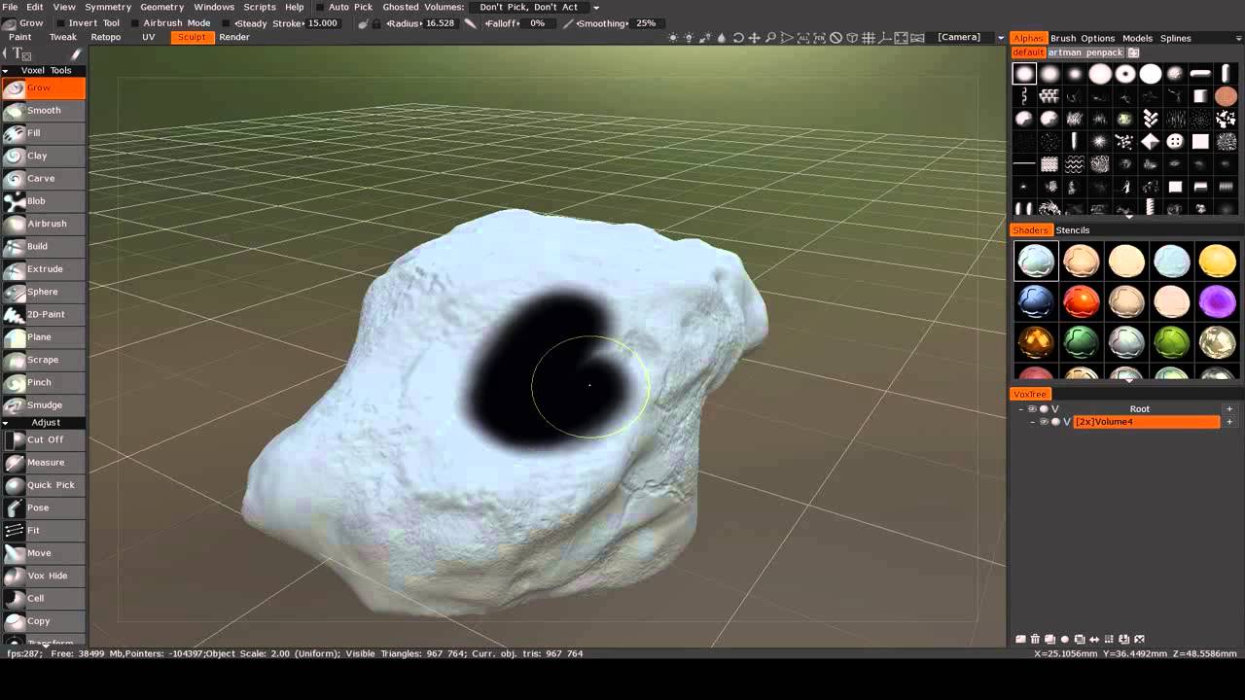Select the Build tool

[x=44, y=246]
